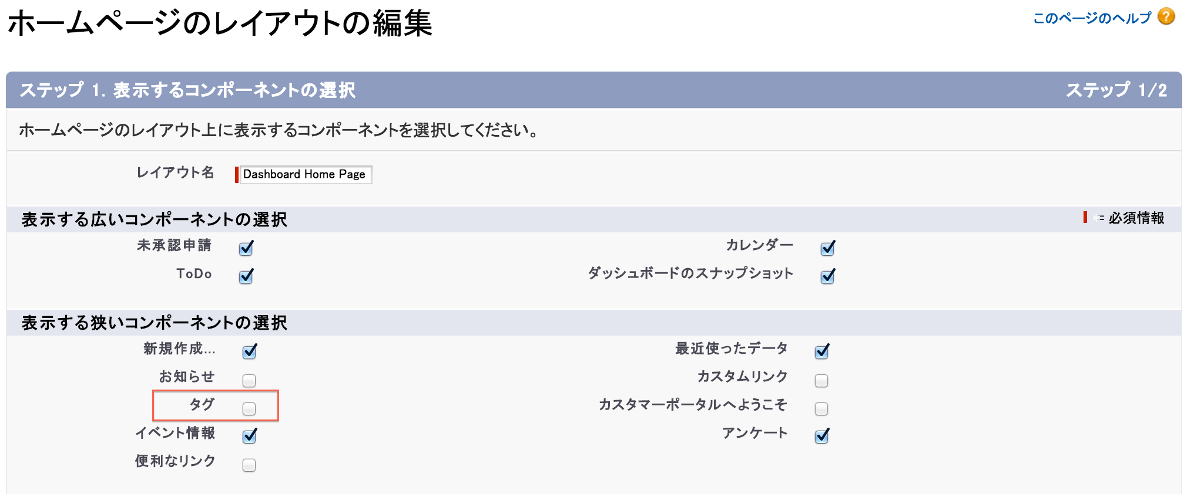Enable カスタマーポータルへようこそ checkbox
Screen dimensions: 1194x494
(x=821, y=408)
